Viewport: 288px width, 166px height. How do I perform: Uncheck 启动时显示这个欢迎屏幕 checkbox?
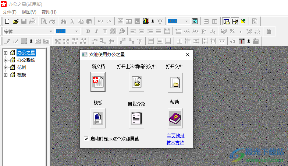click(86, 139)
